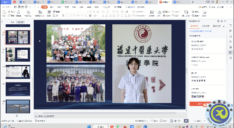Screen dimensions: 234x128
Task: Open the Start ribbon tab
Action: (44, 7)
